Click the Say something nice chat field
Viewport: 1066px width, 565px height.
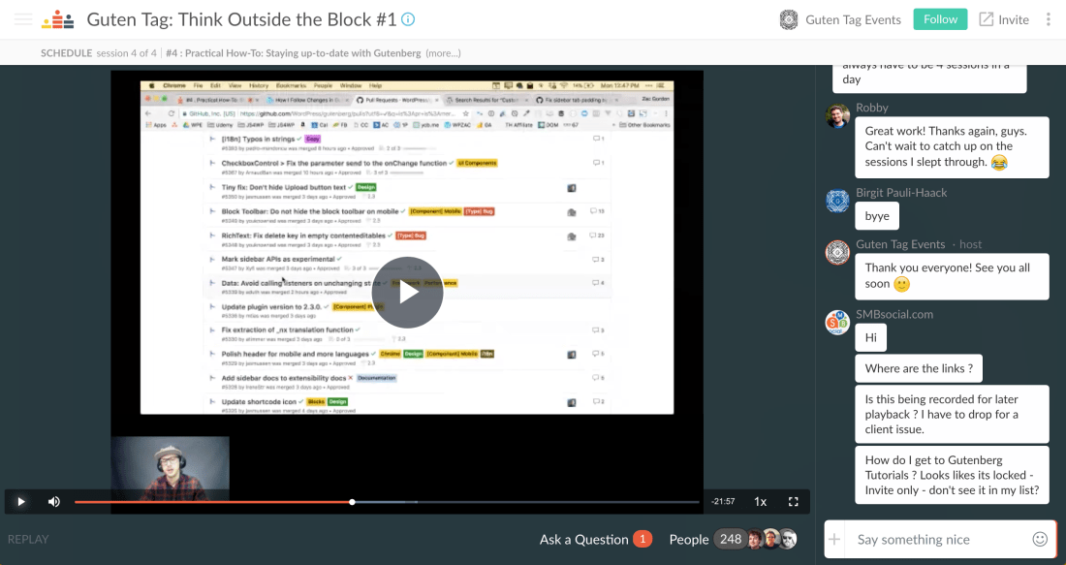[930, 539]
